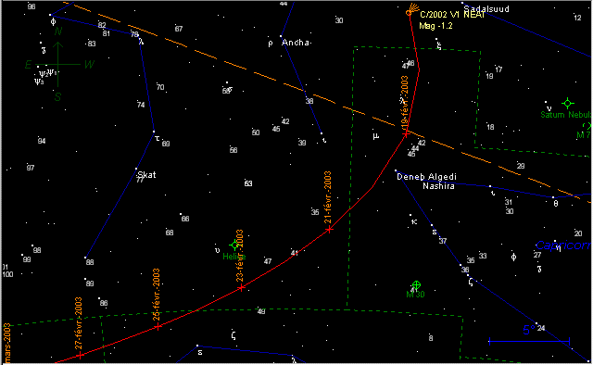Click the 25-févr.-2003 path marker

(x=158, y=327)
